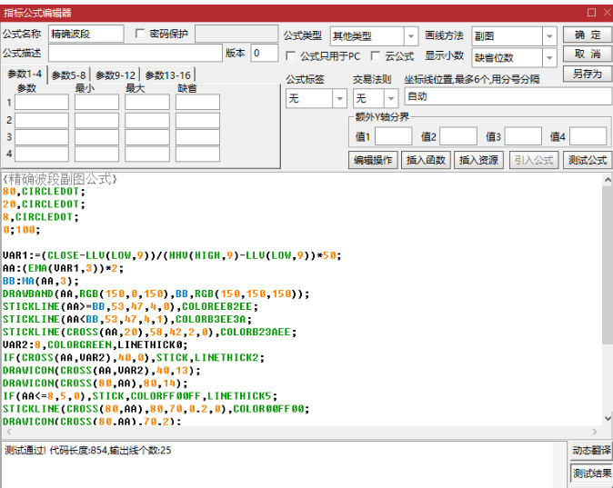This screenshot has height=488, width=613.
Task: Click the 动态翻译 button
Action: click(x=591, y=451)
